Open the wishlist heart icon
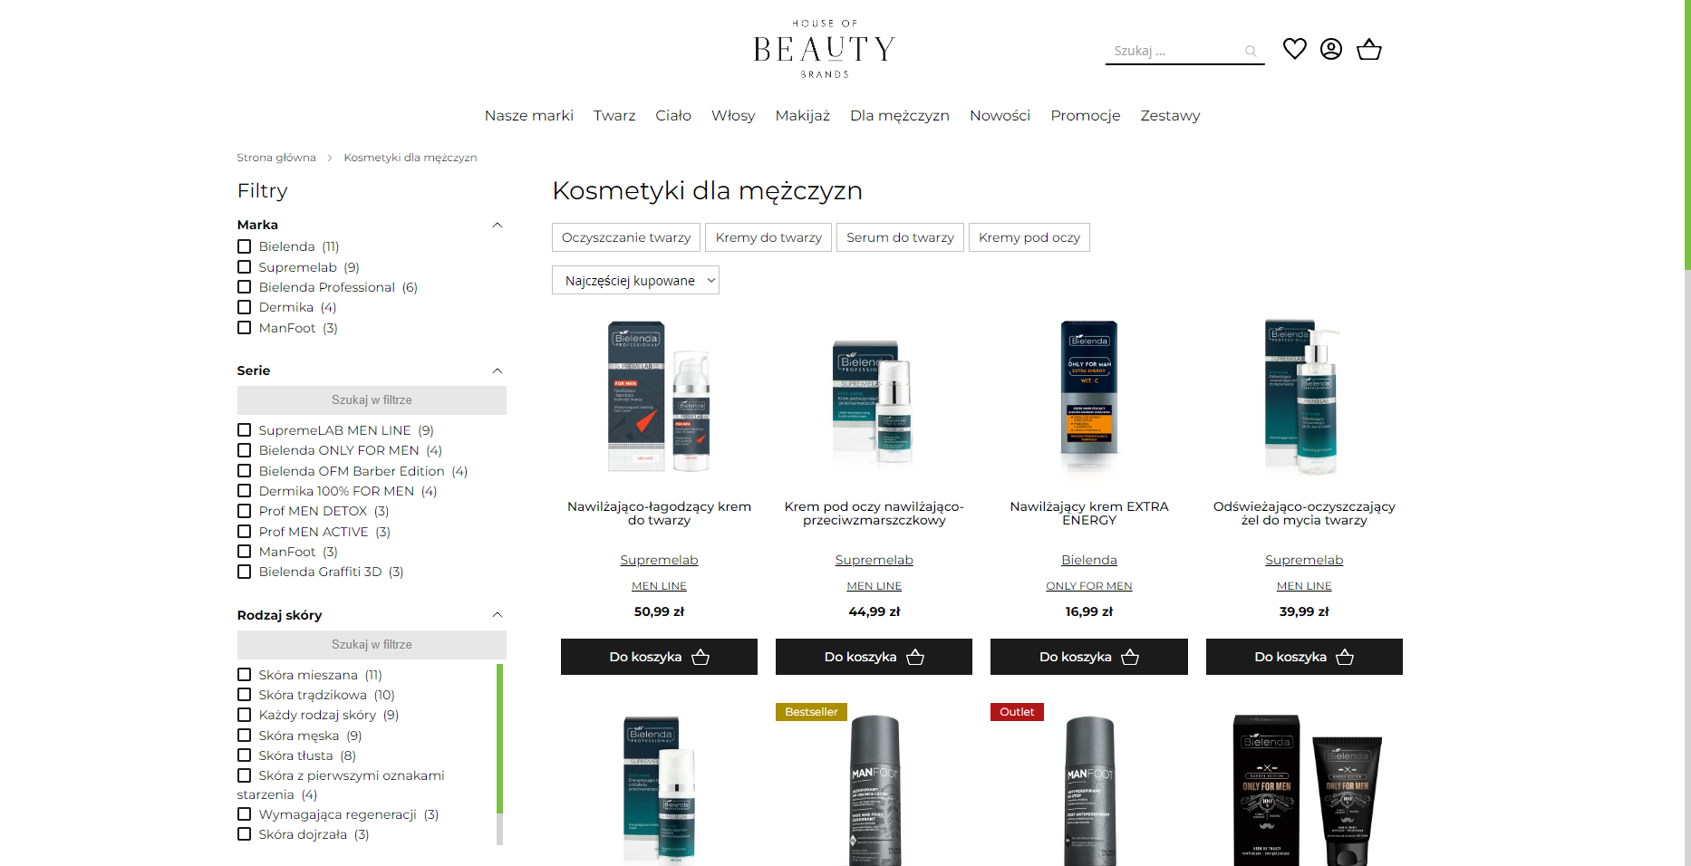The image size is (1691, 866). click(x=1294, y=49)
